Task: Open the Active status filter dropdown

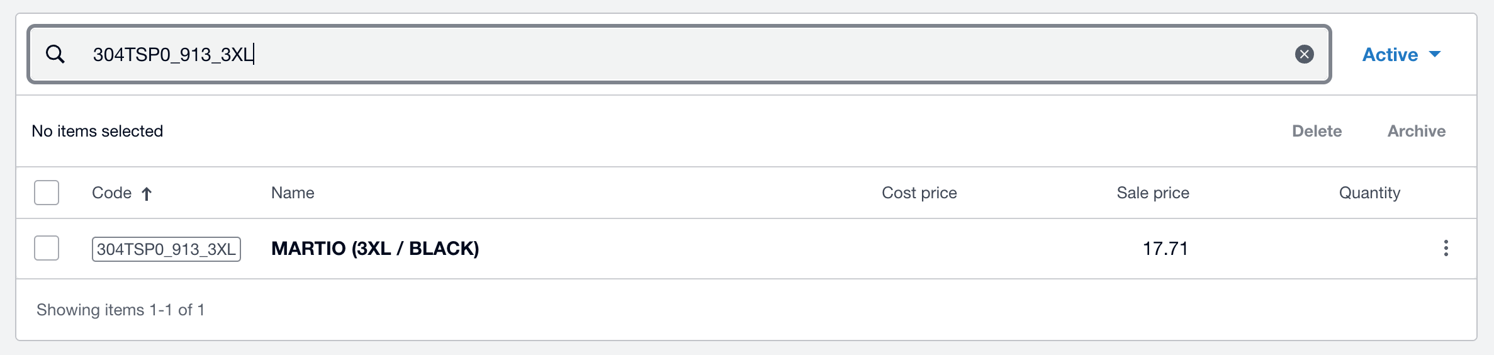Action: click(x=1390, y=55)
